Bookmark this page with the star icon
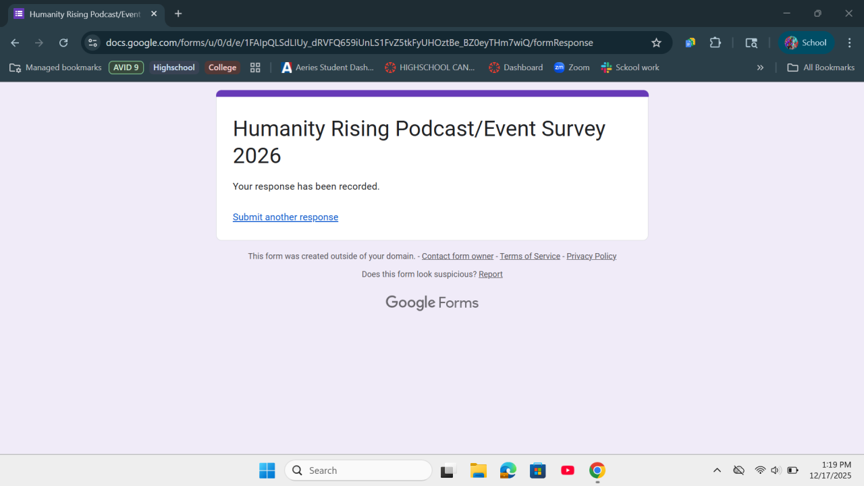Viewport: 864px width, 486px height. pos(656,43)
